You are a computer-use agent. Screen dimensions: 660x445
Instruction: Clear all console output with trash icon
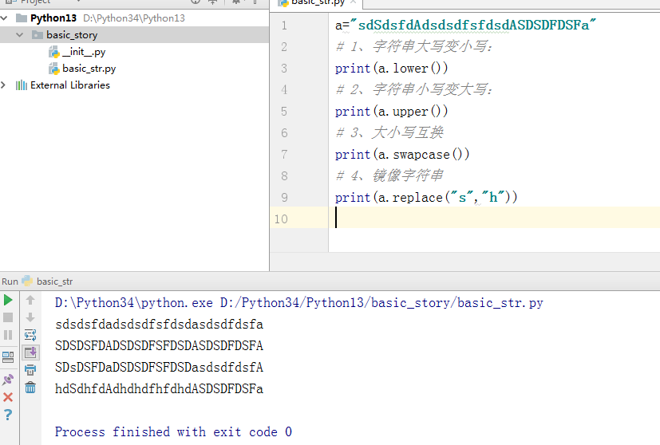tap(30, 388)
